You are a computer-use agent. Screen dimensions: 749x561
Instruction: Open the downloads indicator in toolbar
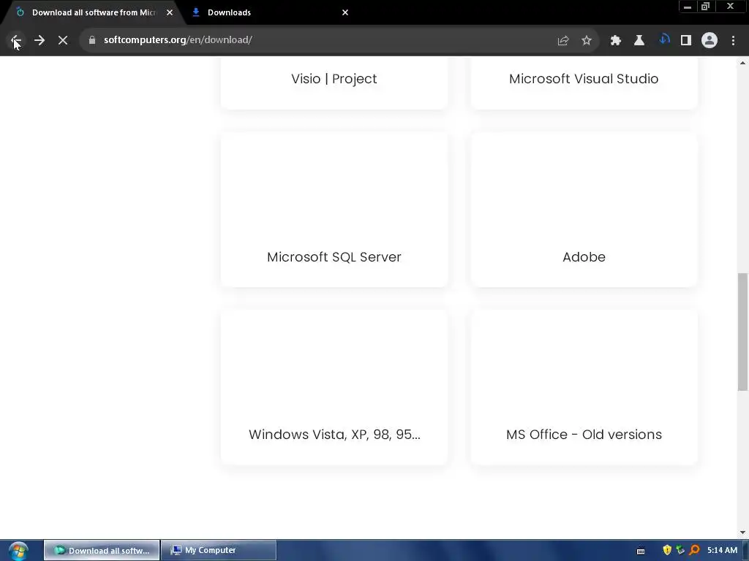point(664,40)
